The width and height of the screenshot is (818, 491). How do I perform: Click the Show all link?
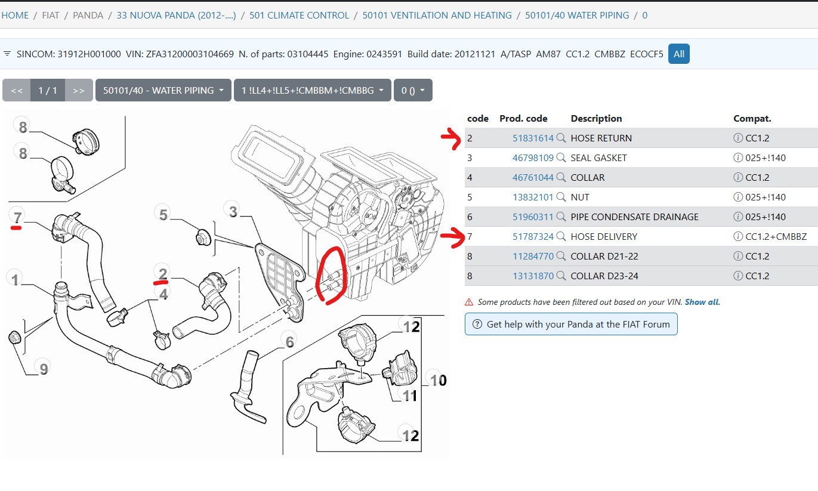702,302
